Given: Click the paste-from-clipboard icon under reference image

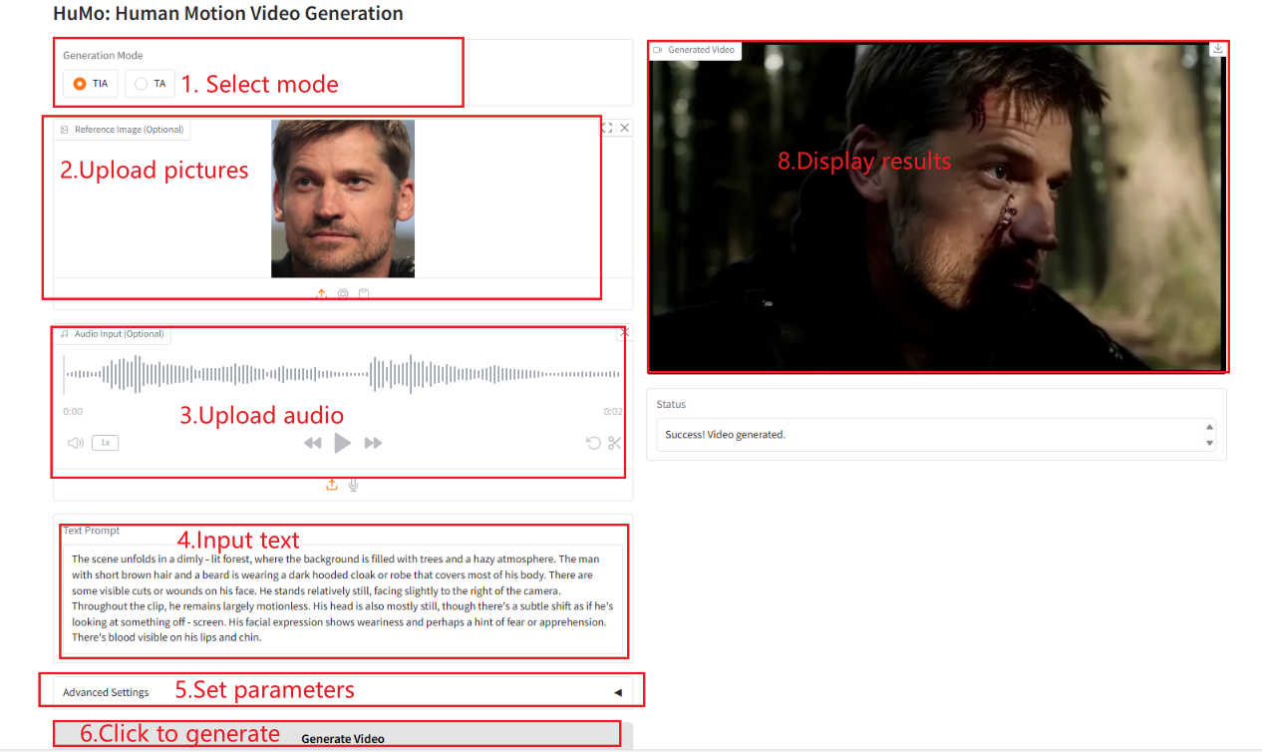Looking at the screenshot, I should coord(364,293).
